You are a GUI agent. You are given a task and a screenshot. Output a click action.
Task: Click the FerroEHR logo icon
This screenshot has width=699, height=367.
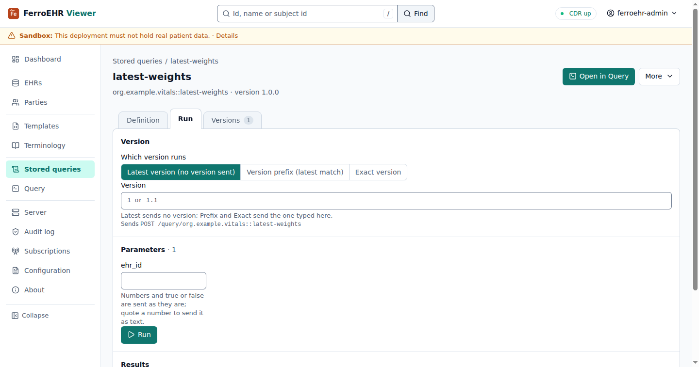[14, 14]
